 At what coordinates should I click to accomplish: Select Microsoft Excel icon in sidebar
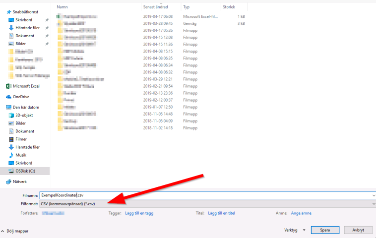coord(8,86)
